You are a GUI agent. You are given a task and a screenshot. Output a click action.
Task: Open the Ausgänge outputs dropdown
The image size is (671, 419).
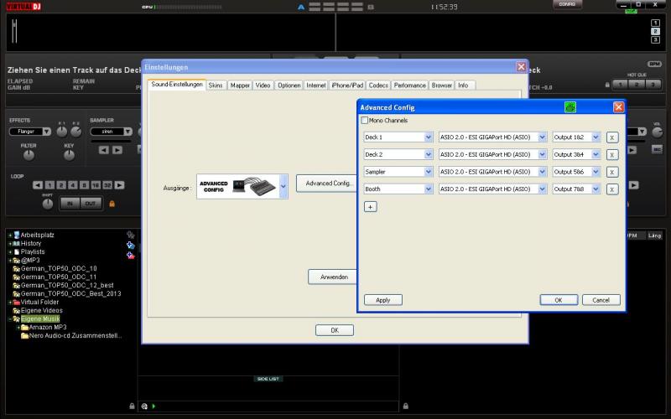[x=283, y=186]
